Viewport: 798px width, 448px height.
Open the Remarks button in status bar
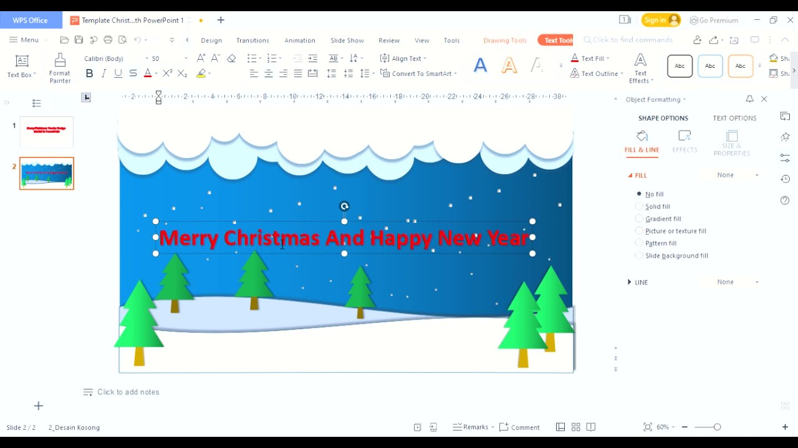click(473, 427)
